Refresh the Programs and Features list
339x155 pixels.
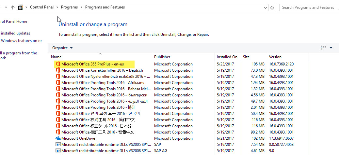point(272,7)
